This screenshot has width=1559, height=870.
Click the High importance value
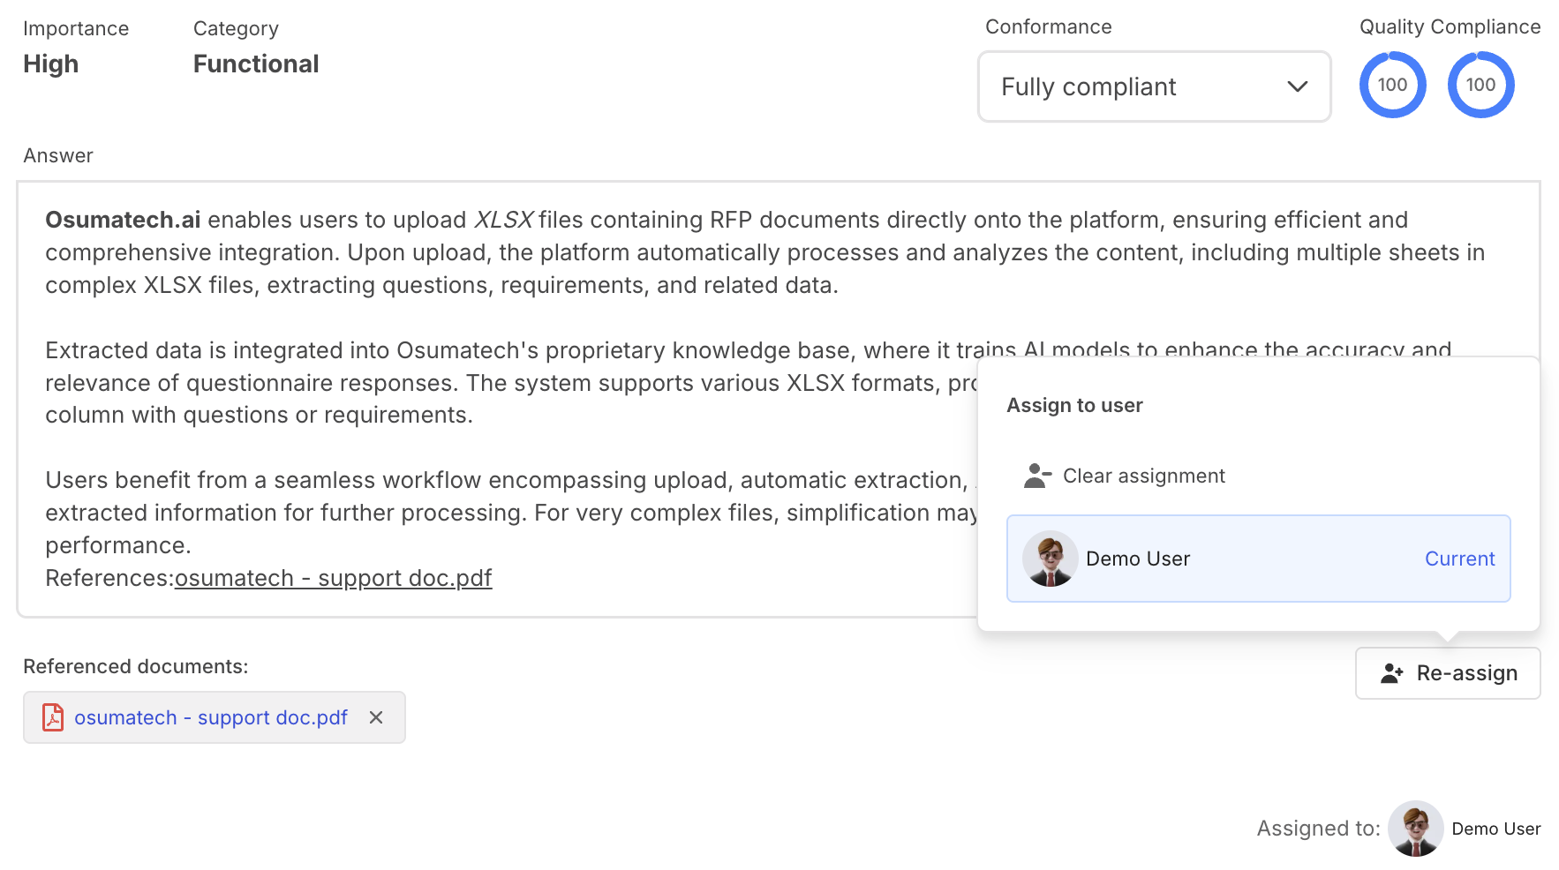click(51, 64)
